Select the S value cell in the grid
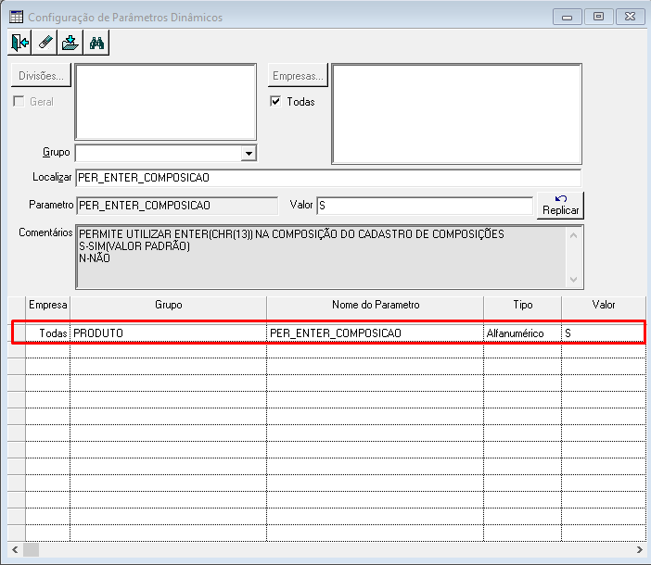The height and width of the screenshot is (565, 651). point(604,333)
